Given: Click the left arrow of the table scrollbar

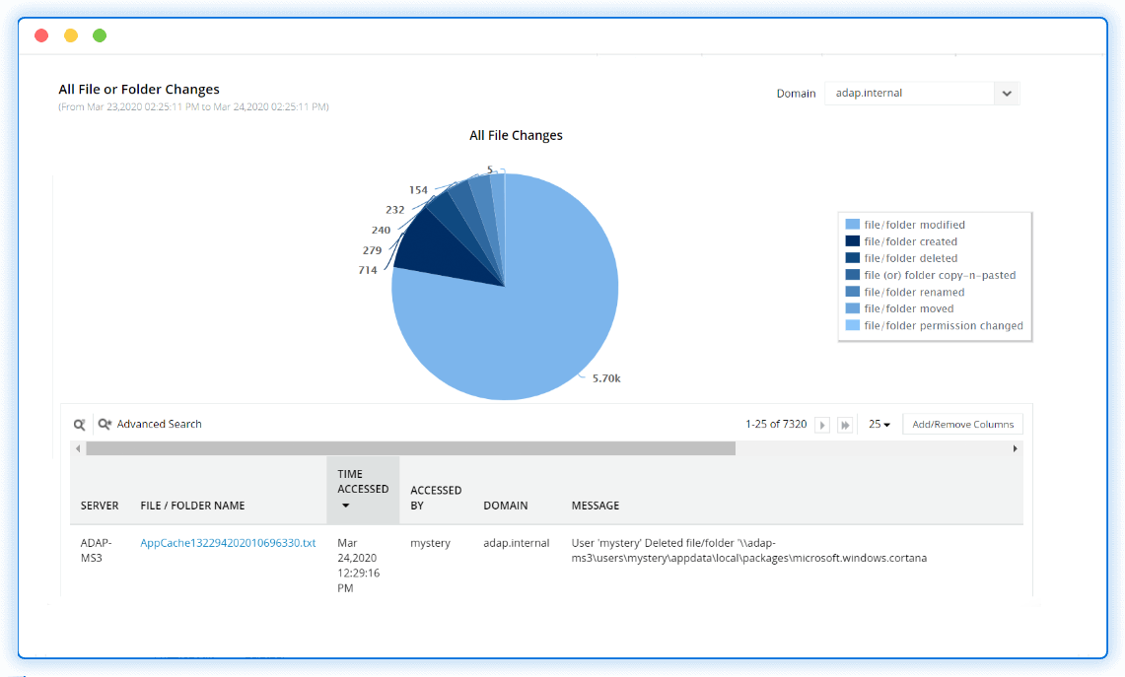Looking at the screenshot, I should (x=78, y=448).
